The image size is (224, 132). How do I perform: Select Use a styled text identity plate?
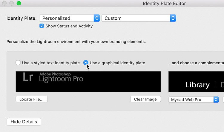pyautogui.click(x=18, y=63)
